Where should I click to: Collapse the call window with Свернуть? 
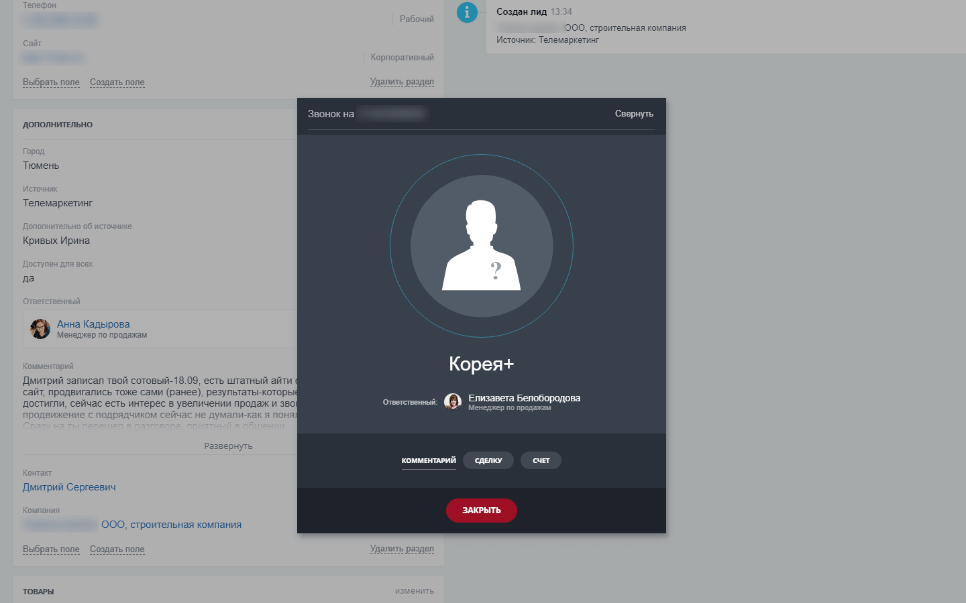[x=633, y=113]
